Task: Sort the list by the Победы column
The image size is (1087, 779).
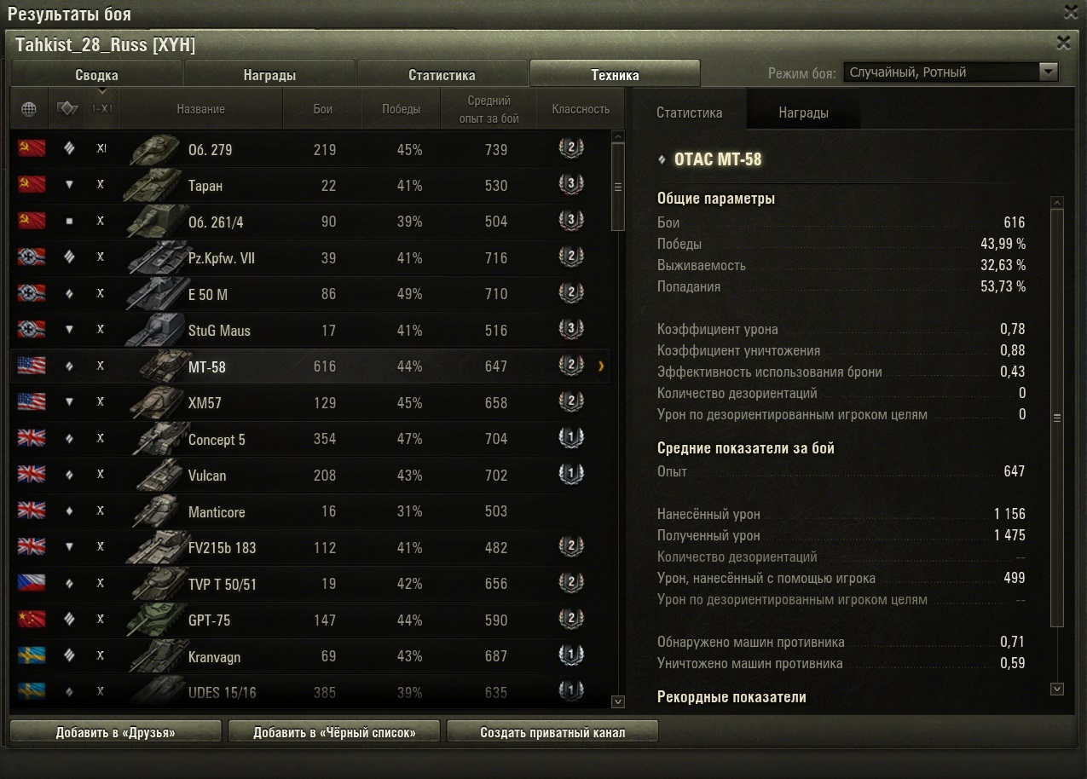Action: tap(401, 109)
